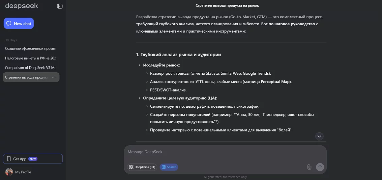Click the paperclip attach file icon

309,167
